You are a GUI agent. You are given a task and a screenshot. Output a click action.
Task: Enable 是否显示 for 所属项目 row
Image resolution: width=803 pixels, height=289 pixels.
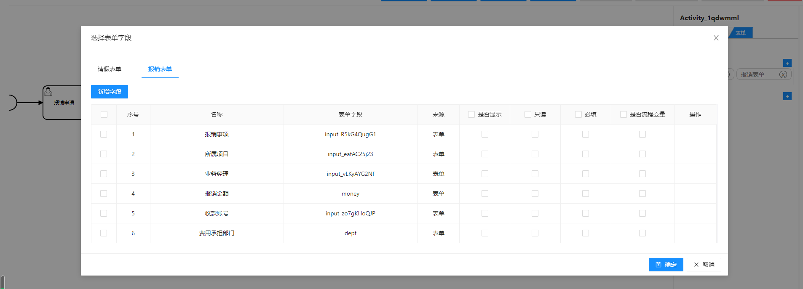(485, 154)
